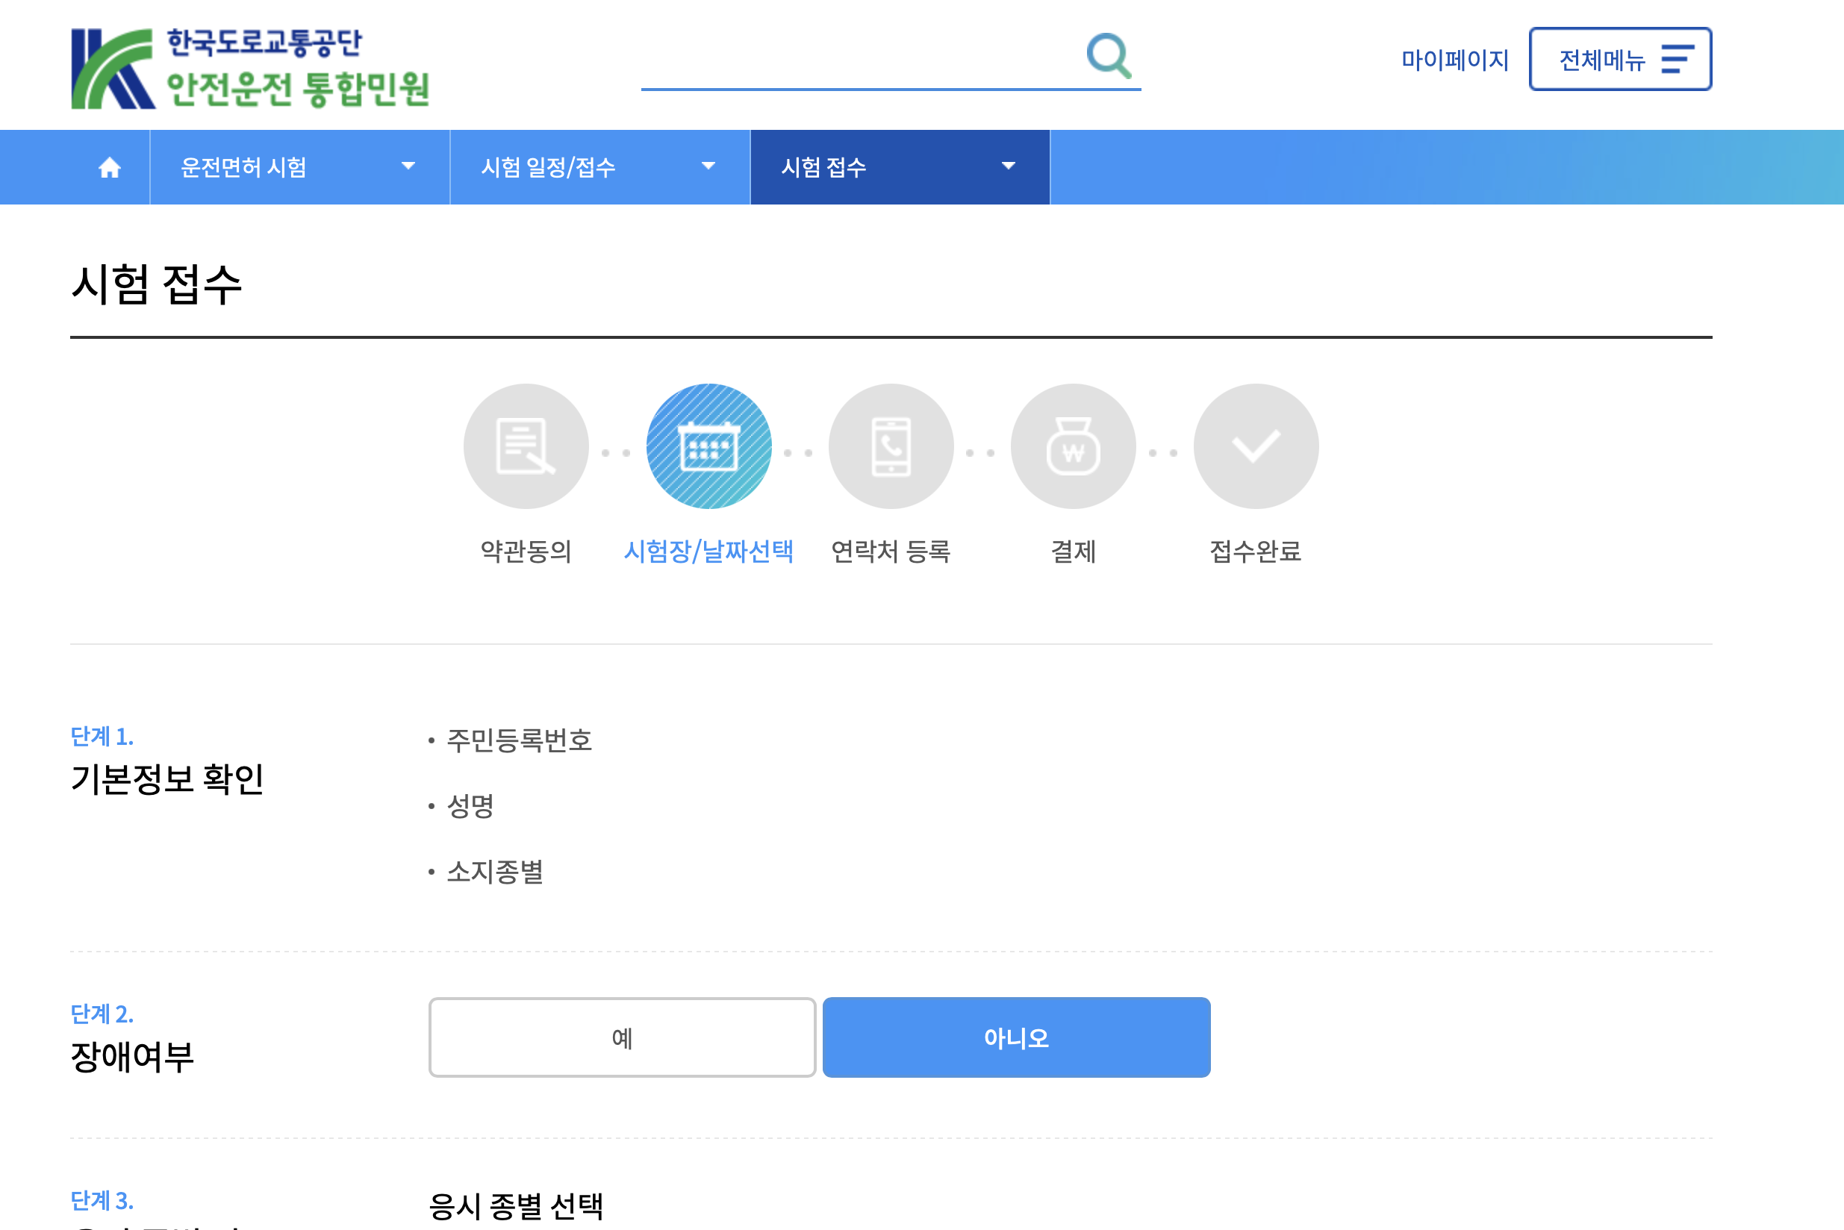The image size is (1844, 1230).
Task: Open the 운전면허 시험 menu item
Action: point(243,167)
